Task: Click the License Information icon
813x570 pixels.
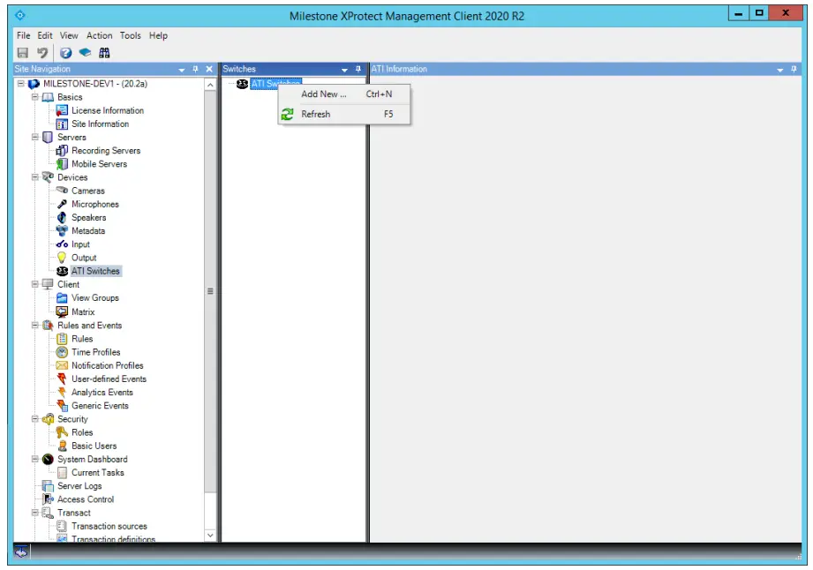Action: (62, 110)
